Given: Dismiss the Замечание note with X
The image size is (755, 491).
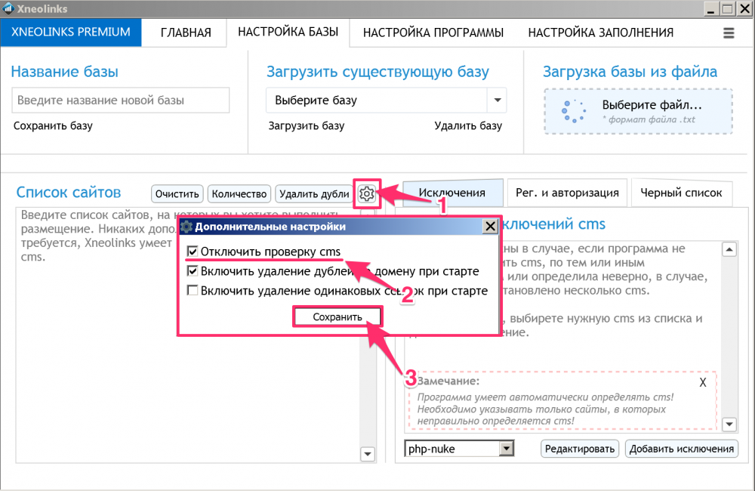Looking at the screenshot, I should [x=702, y=382].
